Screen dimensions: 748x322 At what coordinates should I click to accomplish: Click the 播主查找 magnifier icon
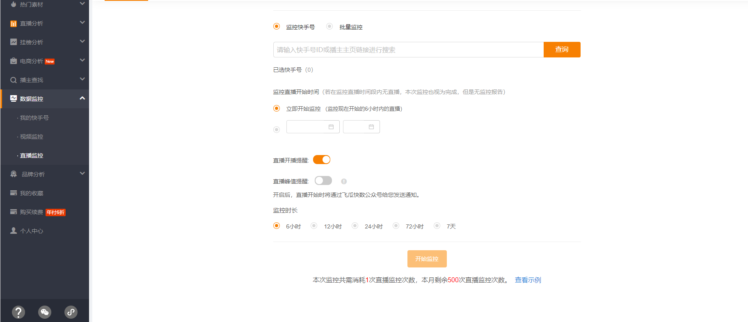[14, 80]
